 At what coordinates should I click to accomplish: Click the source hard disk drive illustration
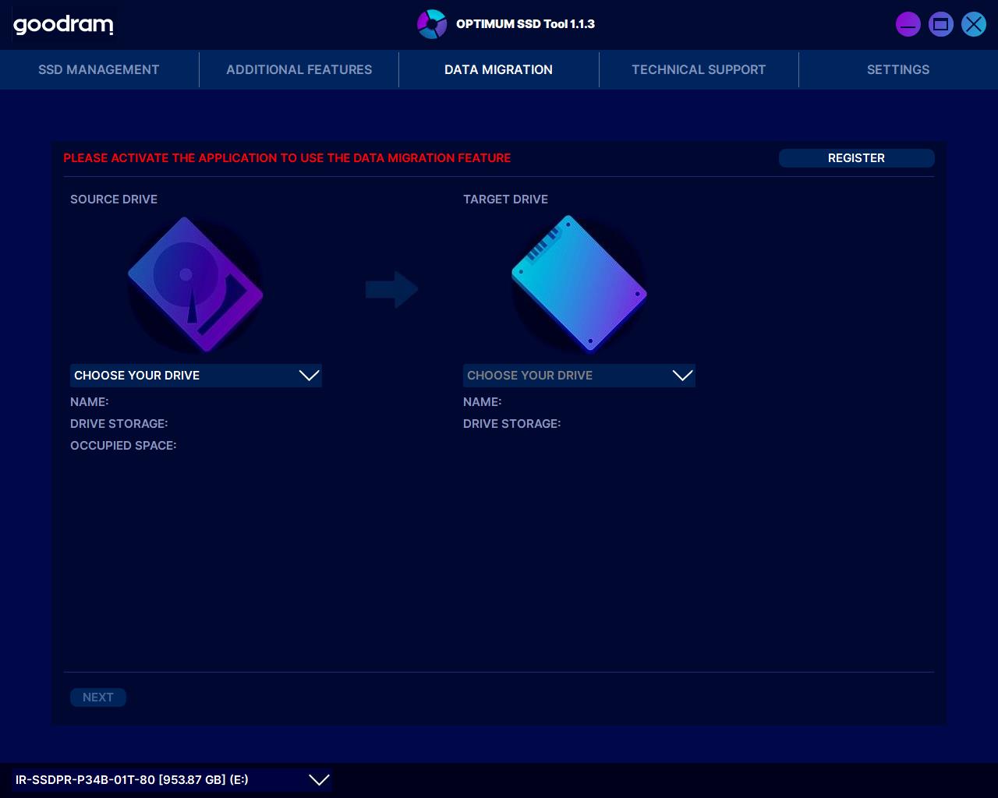(195, 284)
